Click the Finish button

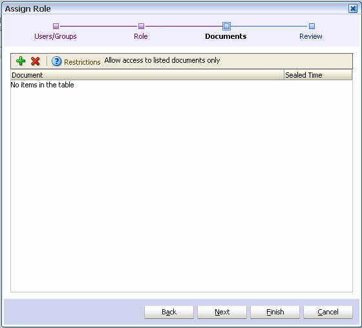pyautogui.click(x=275, y=312)
